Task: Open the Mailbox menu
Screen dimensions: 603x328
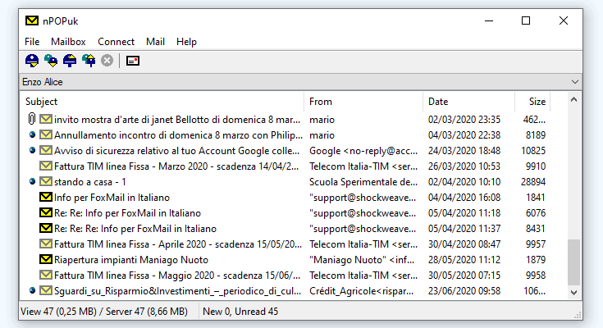Action: pos(68,42)
